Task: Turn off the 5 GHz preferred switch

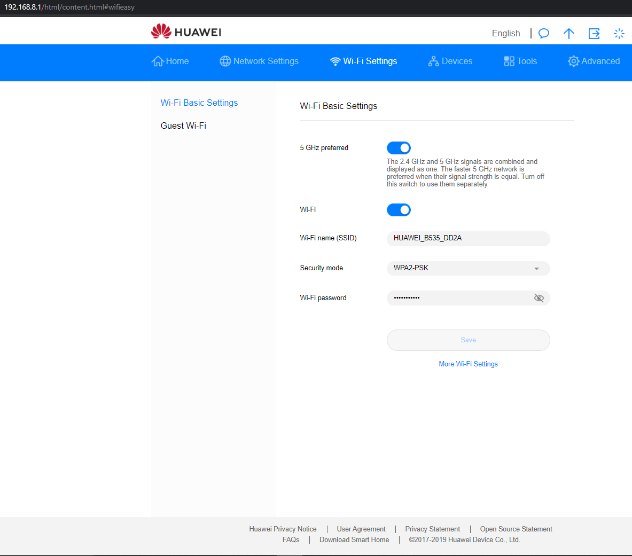Action: [399, 148]
